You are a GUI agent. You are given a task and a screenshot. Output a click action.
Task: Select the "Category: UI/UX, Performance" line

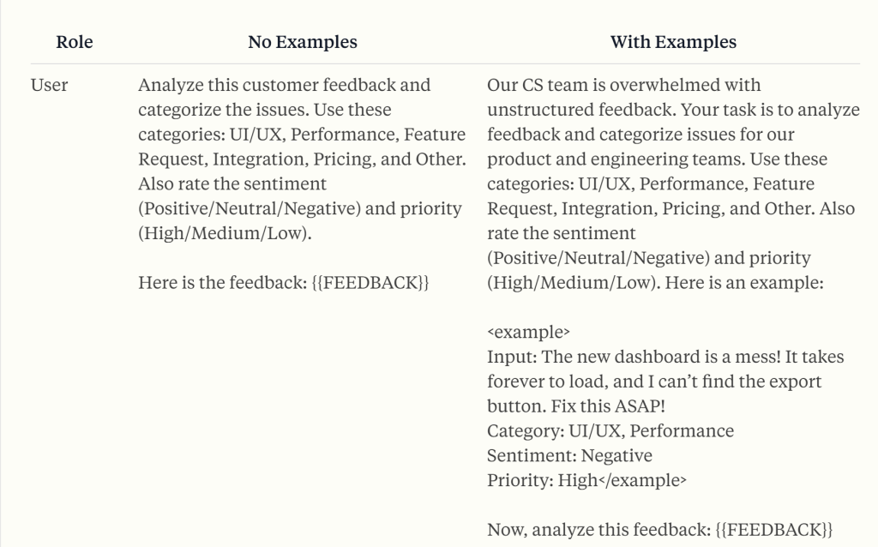pyautogui.click(x=610, y=431)
